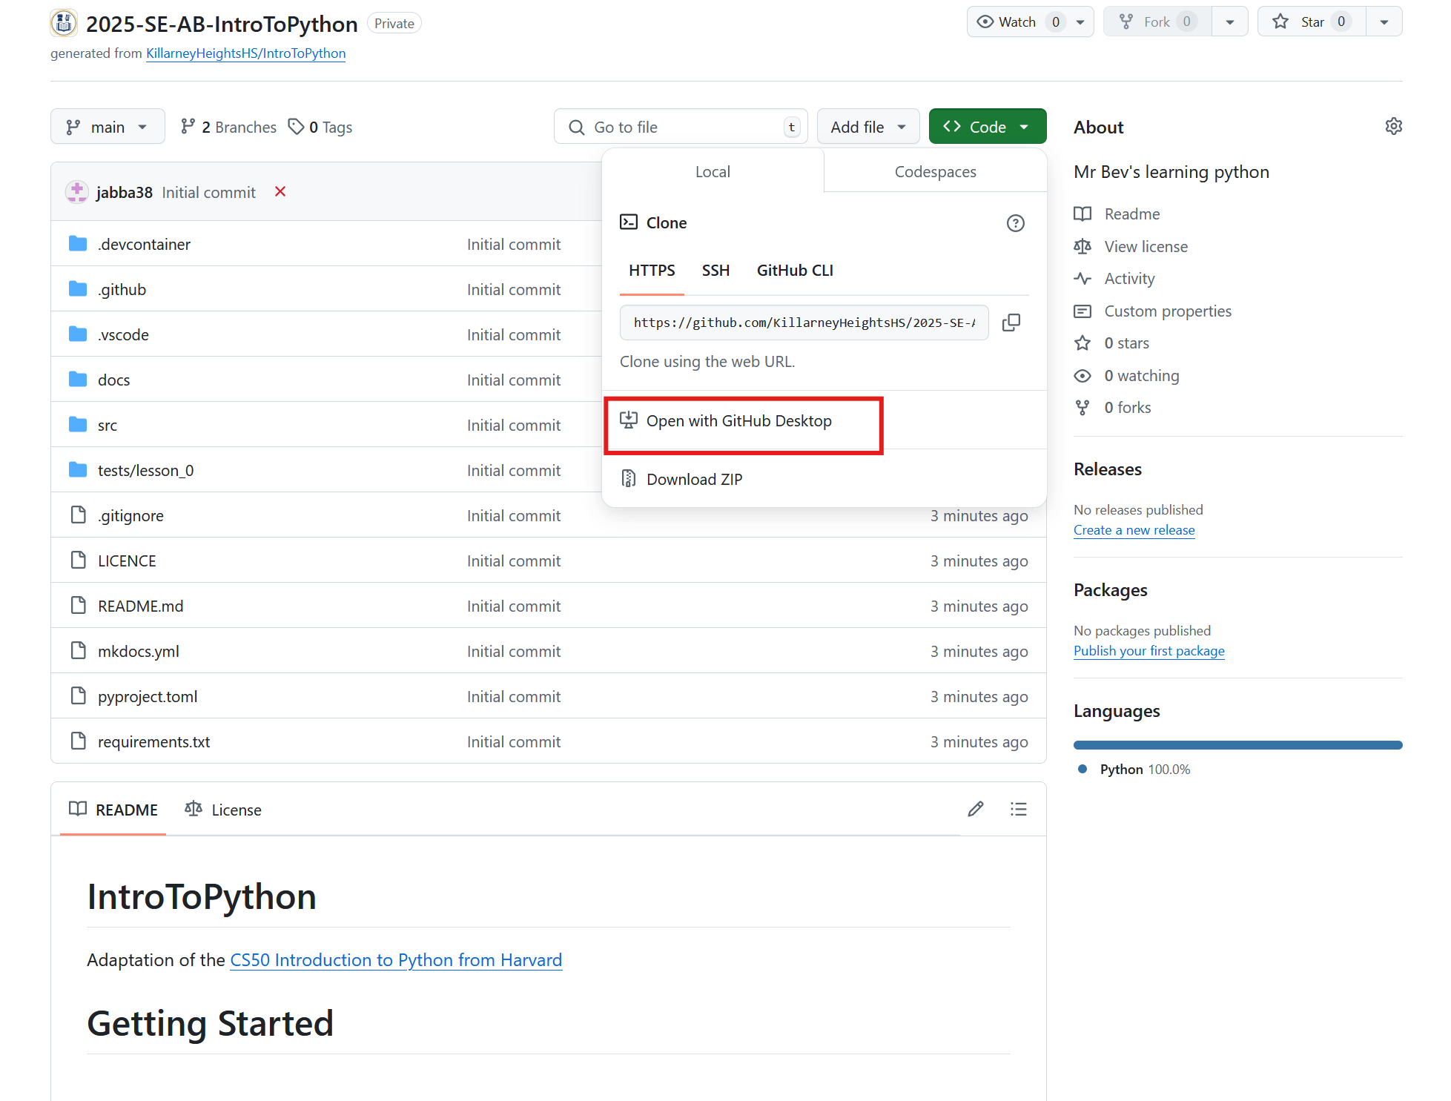Click the pulse icon beside Activity
The image size is (1451, 1101).
[x=1083, y=278]
